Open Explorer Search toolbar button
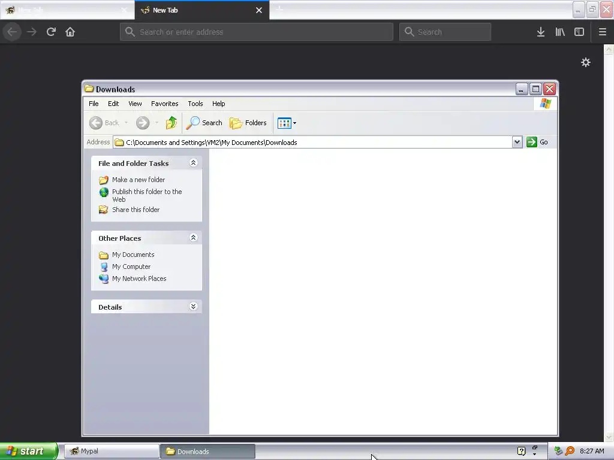This screenshot has height=460, width=614. (x=204, y=123)
